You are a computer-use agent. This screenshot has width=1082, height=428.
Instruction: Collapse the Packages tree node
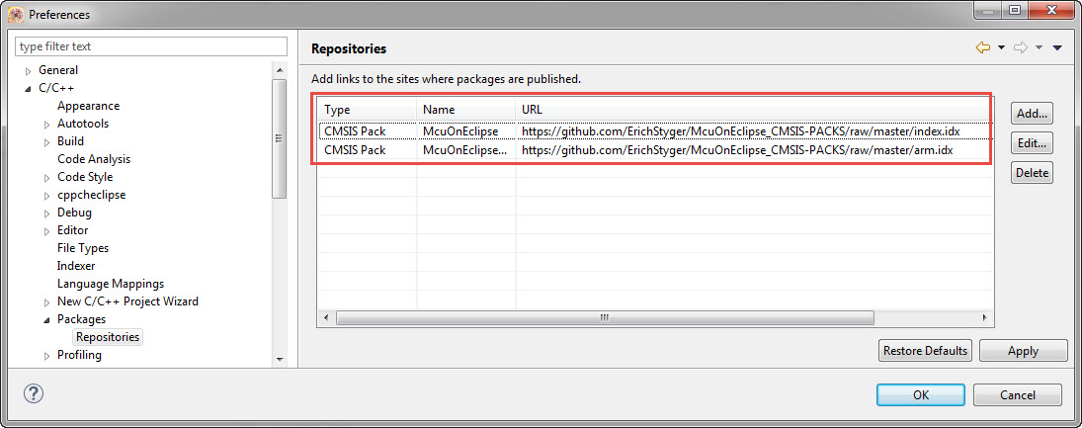click(47, 320)
